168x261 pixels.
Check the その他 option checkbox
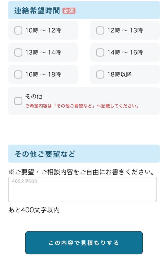pos(18,101)
